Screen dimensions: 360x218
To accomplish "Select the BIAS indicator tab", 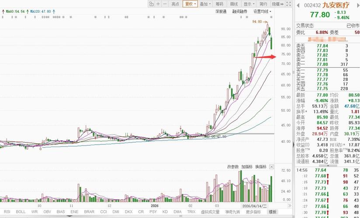I will point(61,212).
